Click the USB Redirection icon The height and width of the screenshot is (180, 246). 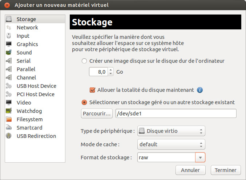click(9, 136)
